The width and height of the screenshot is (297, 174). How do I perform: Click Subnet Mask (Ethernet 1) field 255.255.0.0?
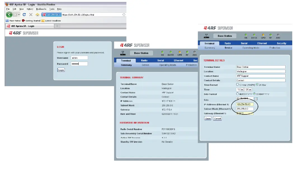point(245,109)
